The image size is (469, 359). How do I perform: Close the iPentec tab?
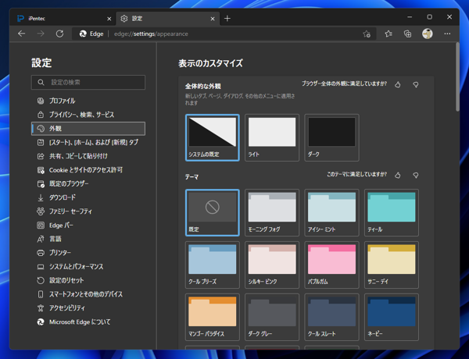click(x=109, y=19)
